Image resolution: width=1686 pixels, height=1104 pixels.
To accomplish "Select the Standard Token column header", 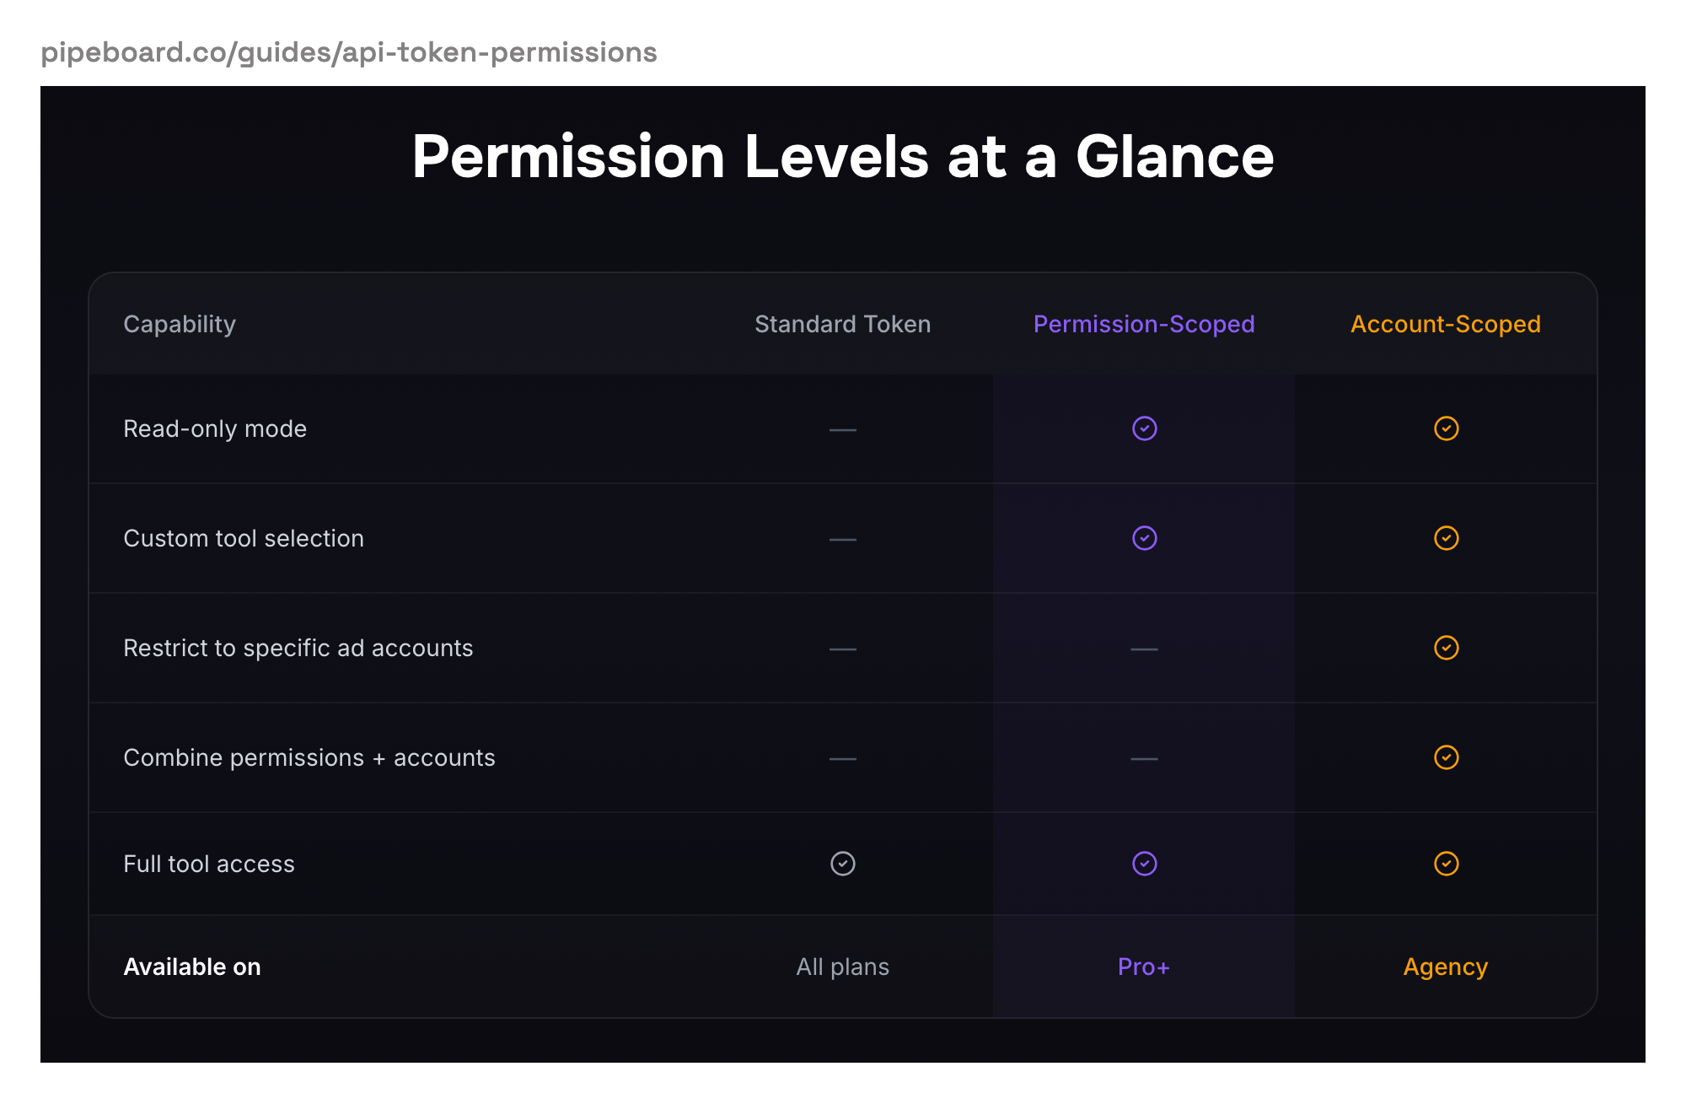I will 842,324.
